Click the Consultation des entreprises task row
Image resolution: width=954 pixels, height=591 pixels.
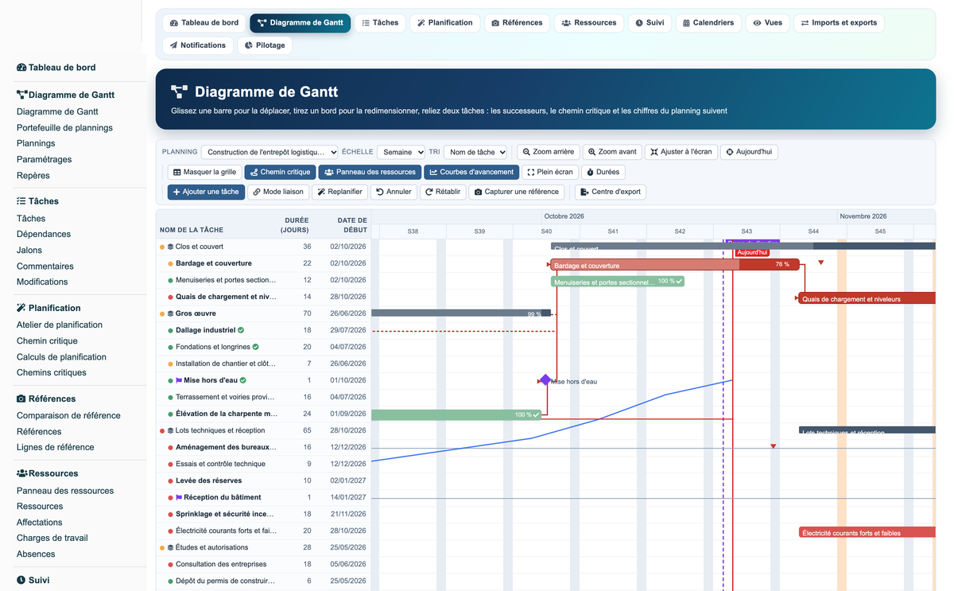264,564
